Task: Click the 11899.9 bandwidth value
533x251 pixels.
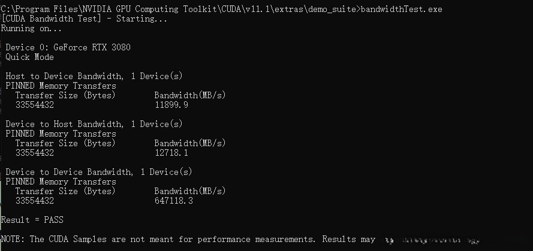Action: click(x=171, y=105)
